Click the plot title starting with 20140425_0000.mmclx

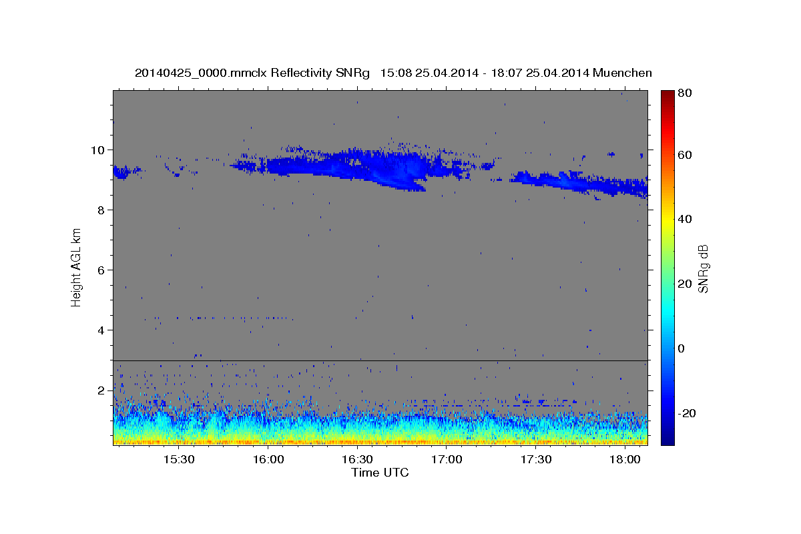point(393,73)
